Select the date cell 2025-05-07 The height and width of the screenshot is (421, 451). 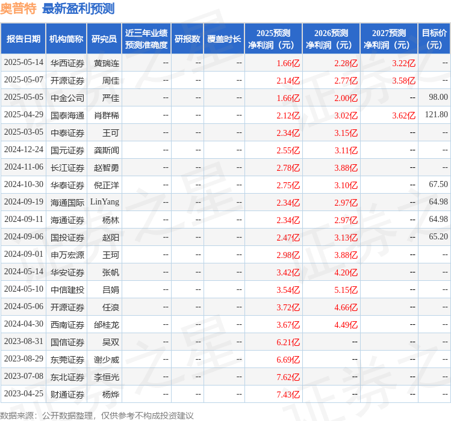[x=23, y=80]
